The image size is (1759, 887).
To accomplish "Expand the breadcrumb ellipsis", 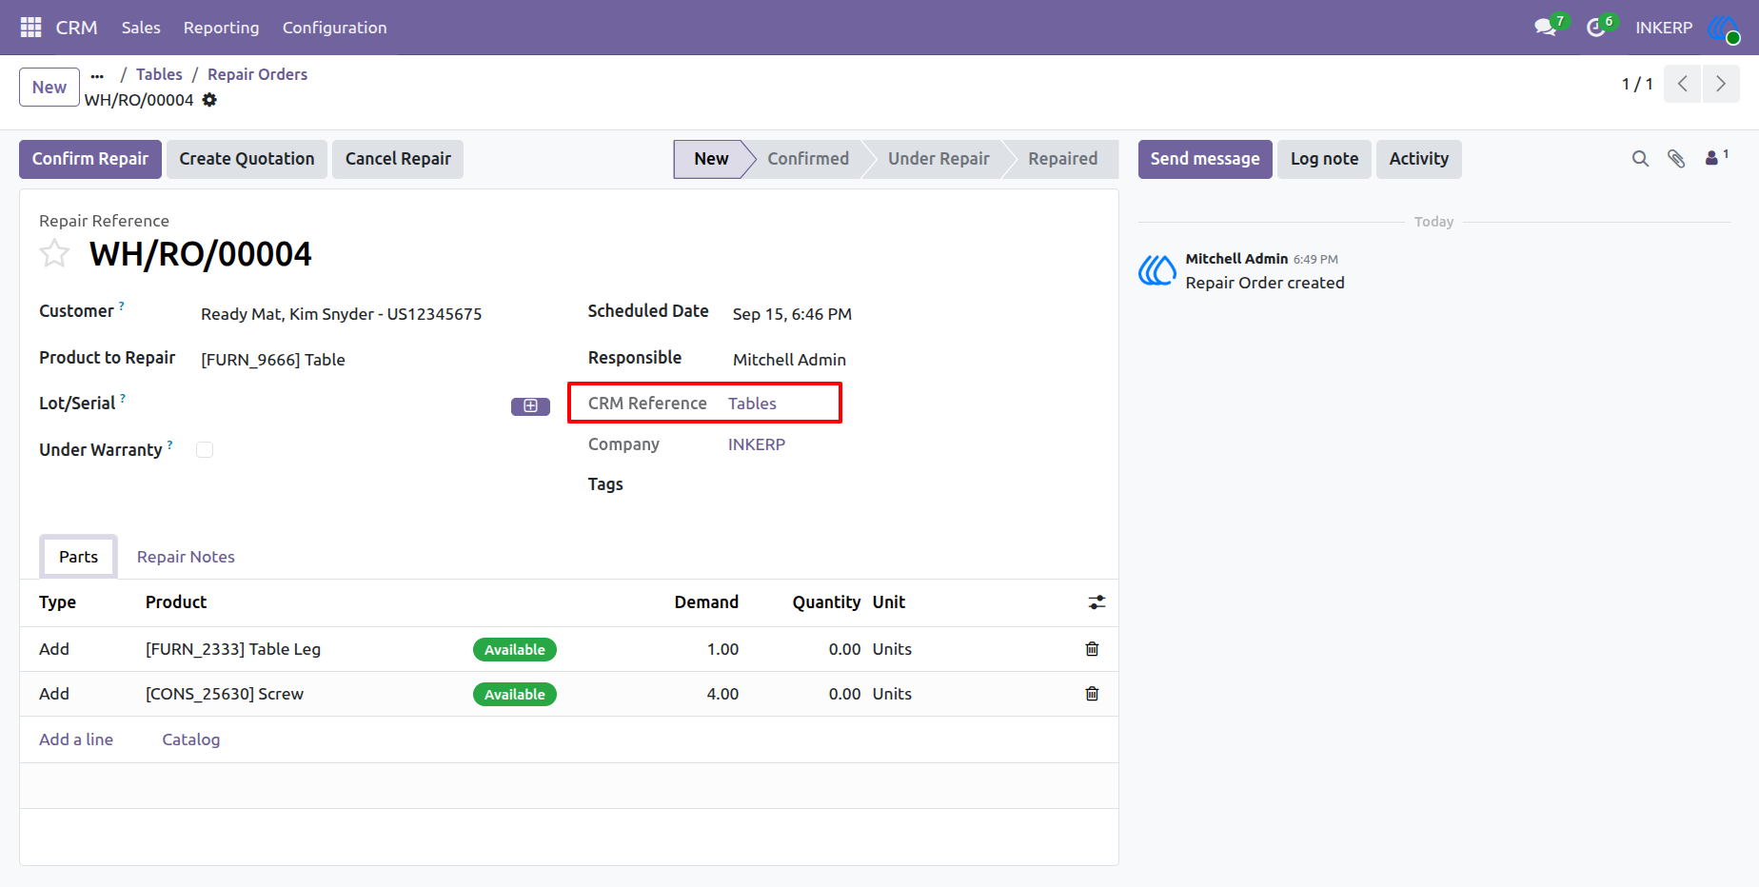I will point(97,75).
